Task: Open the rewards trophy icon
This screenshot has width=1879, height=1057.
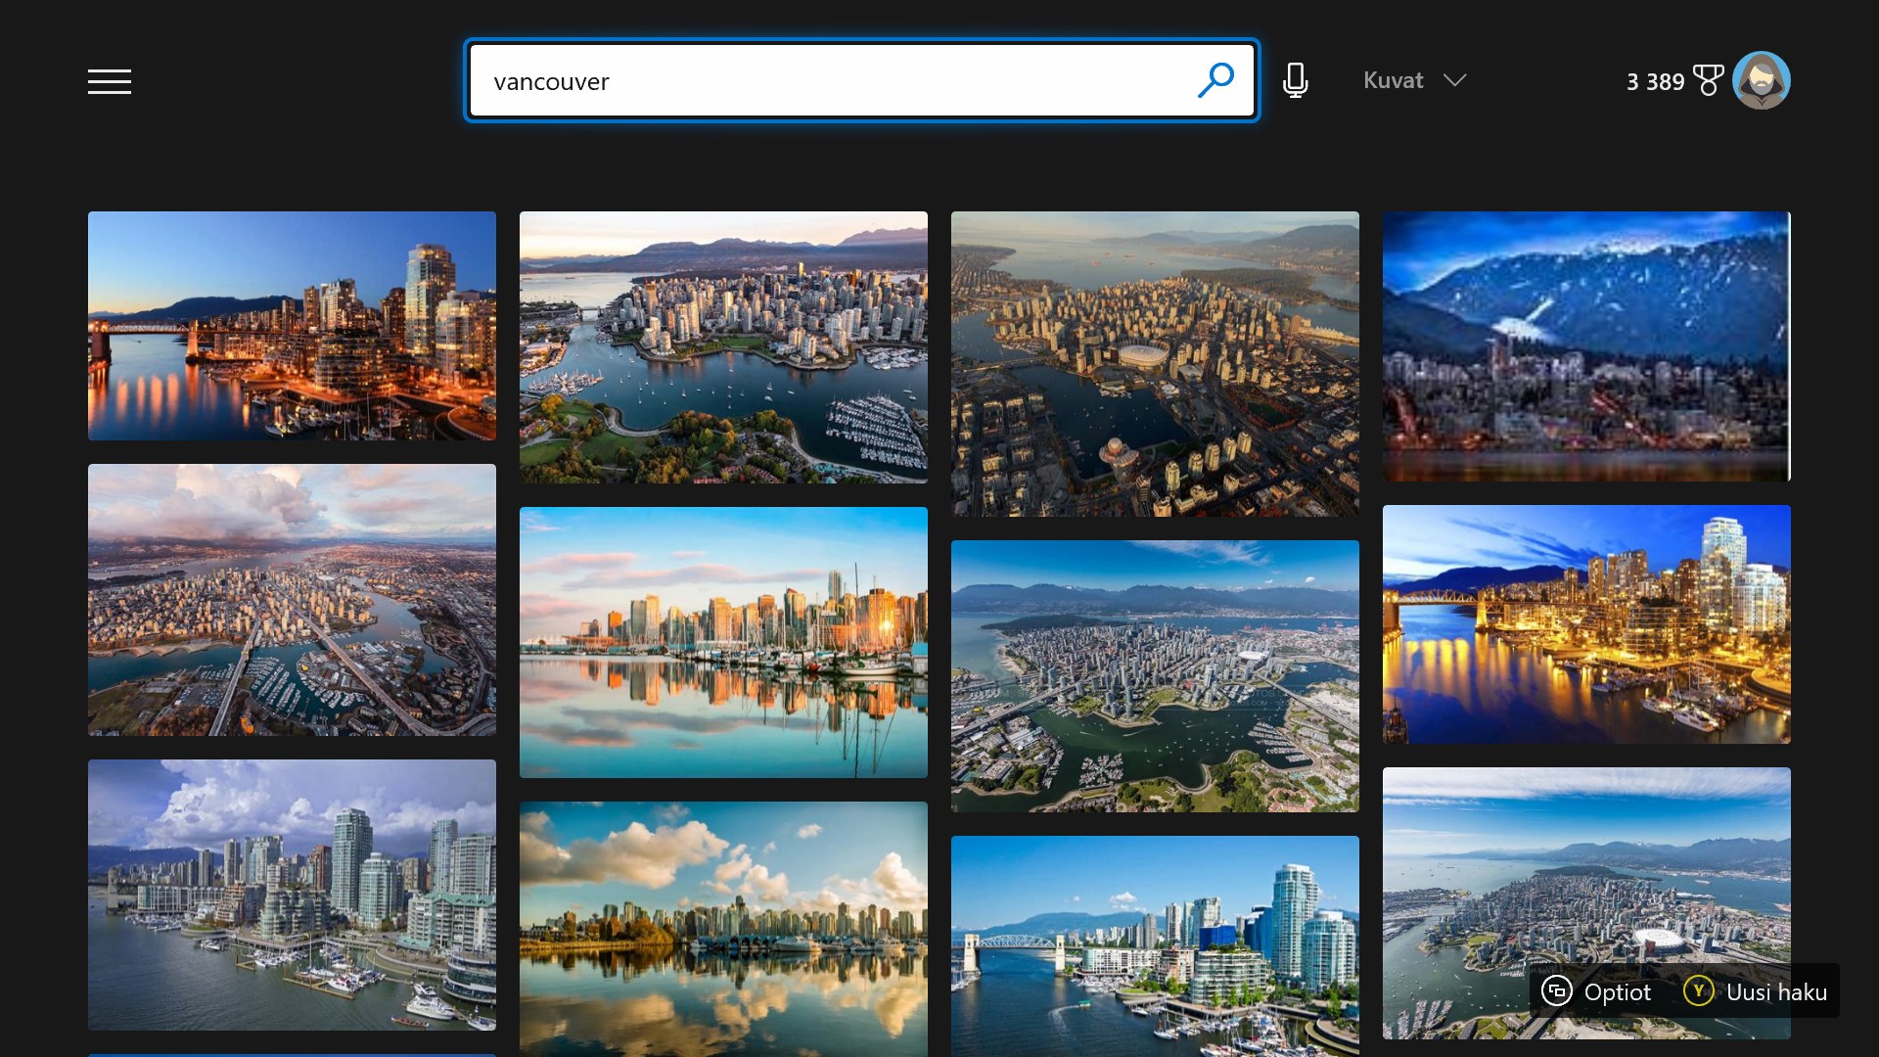Action: point(1708,80)
